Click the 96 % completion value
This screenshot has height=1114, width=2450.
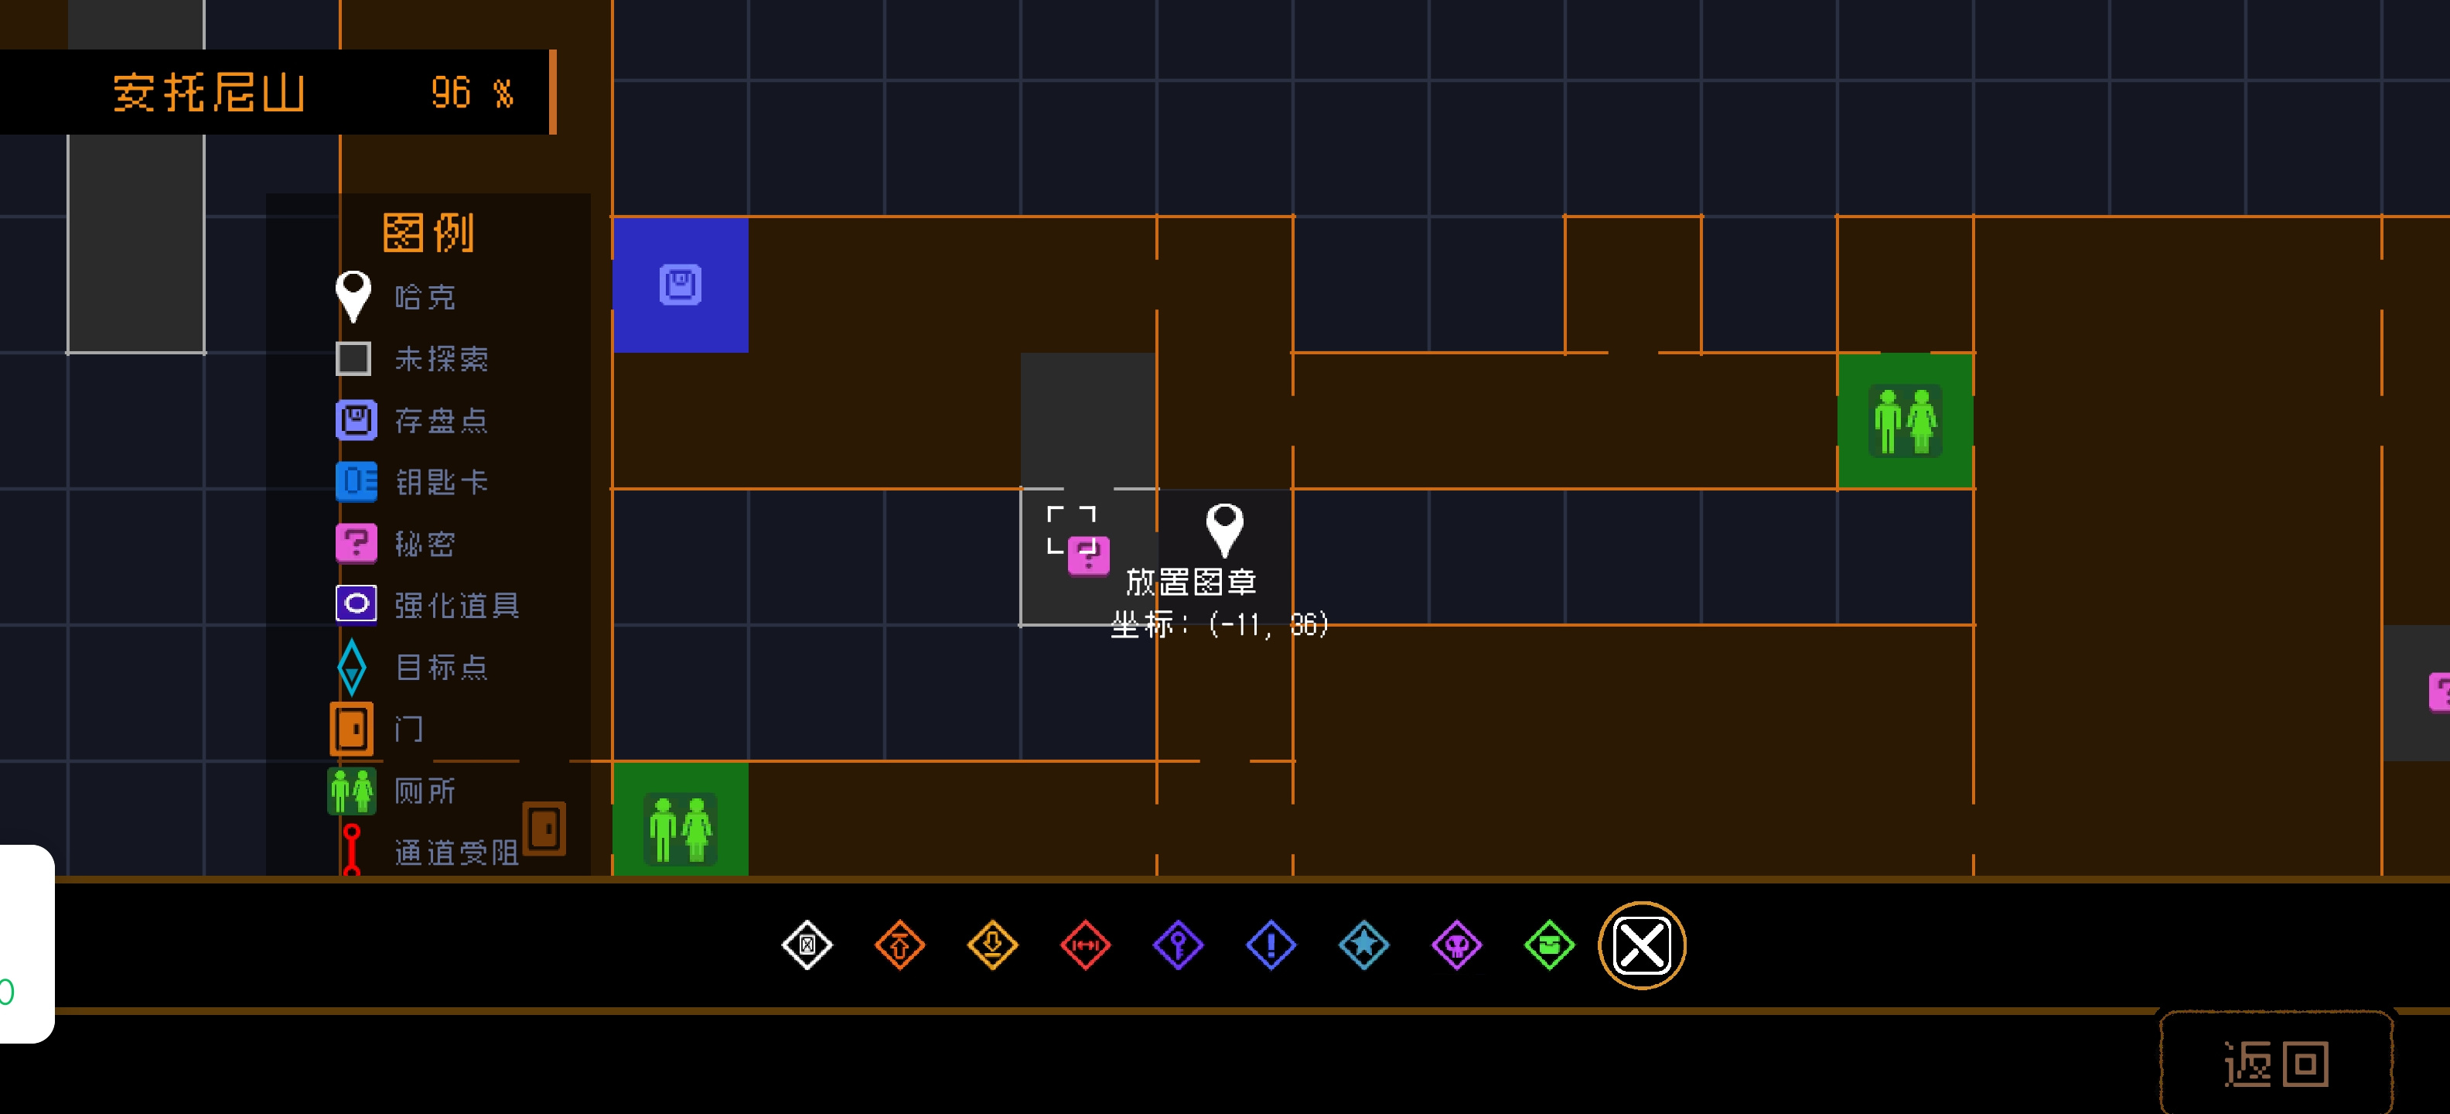pos(473,94)
